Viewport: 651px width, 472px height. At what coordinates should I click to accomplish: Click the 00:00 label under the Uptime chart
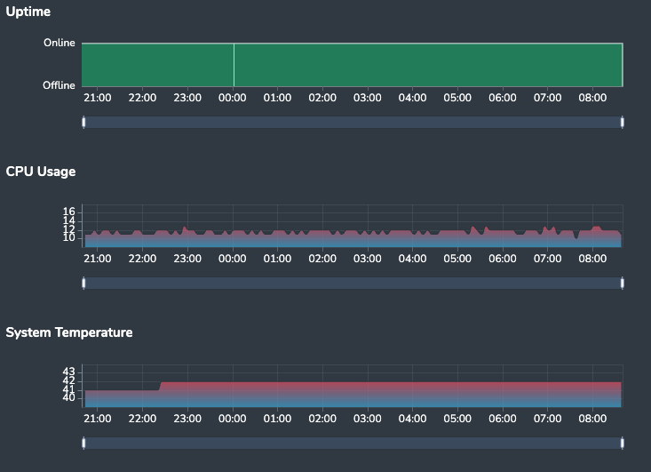coord(233,98)
